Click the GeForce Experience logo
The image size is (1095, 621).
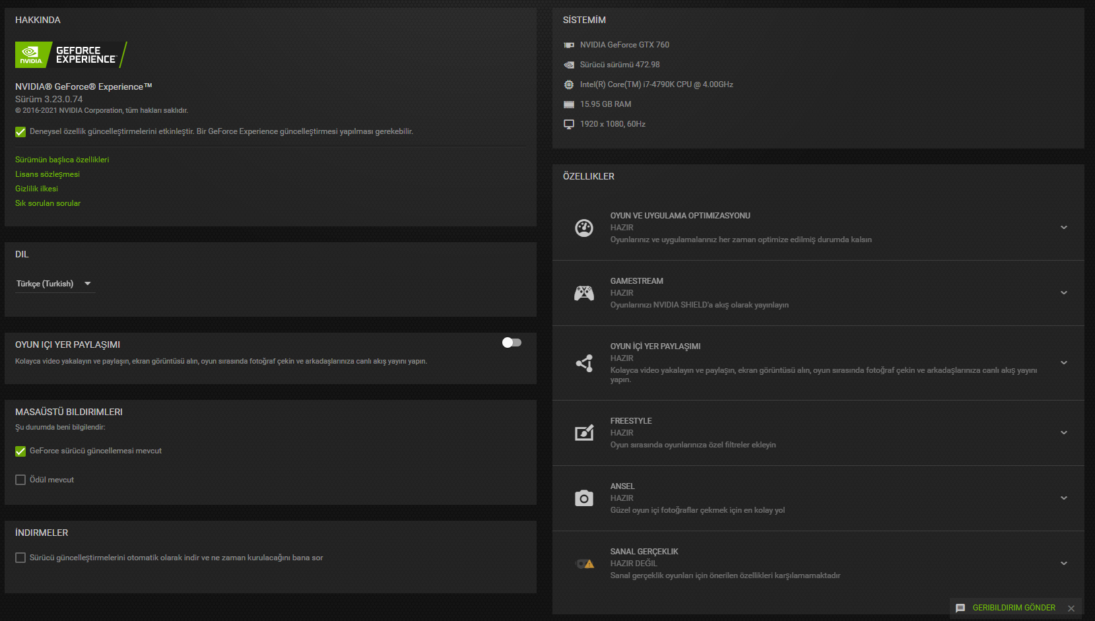click(71, 55)
